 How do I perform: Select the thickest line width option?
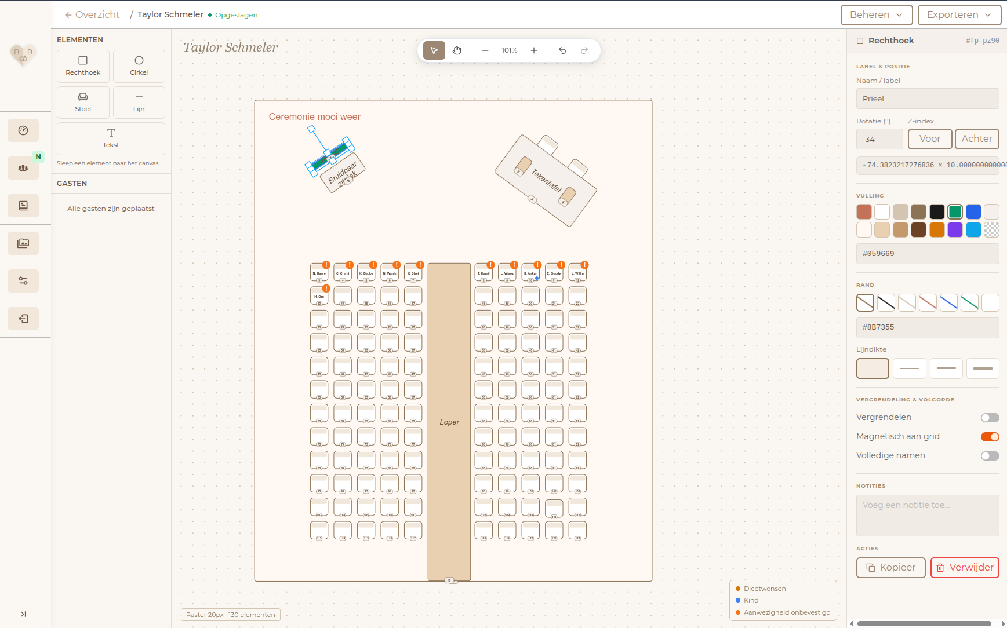click(x=983, y=368)
